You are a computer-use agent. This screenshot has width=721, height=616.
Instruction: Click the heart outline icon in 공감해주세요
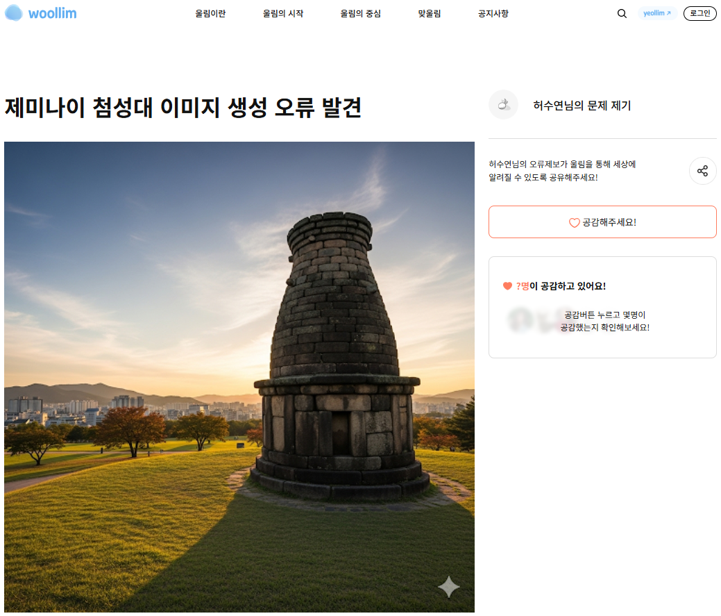point(574,222)
